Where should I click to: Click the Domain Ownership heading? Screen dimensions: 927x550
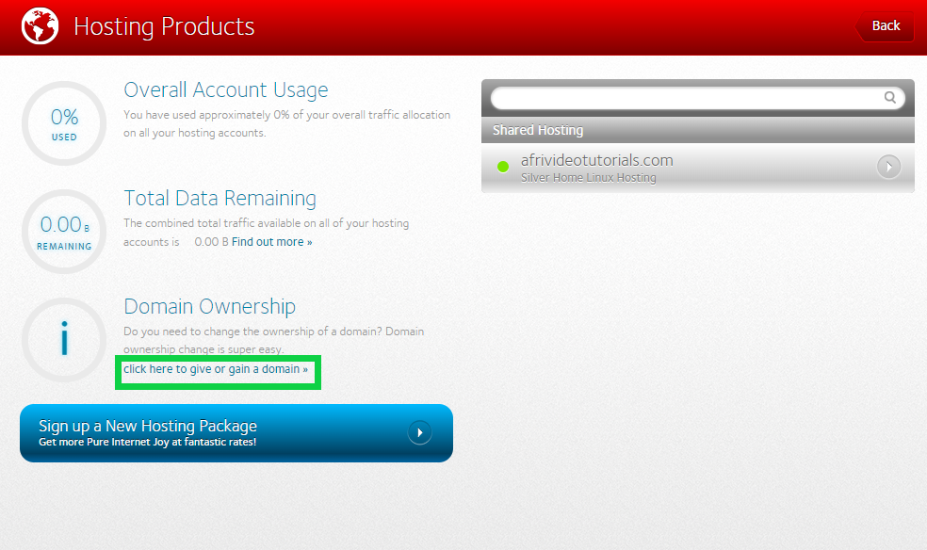[x=209, y=307]
